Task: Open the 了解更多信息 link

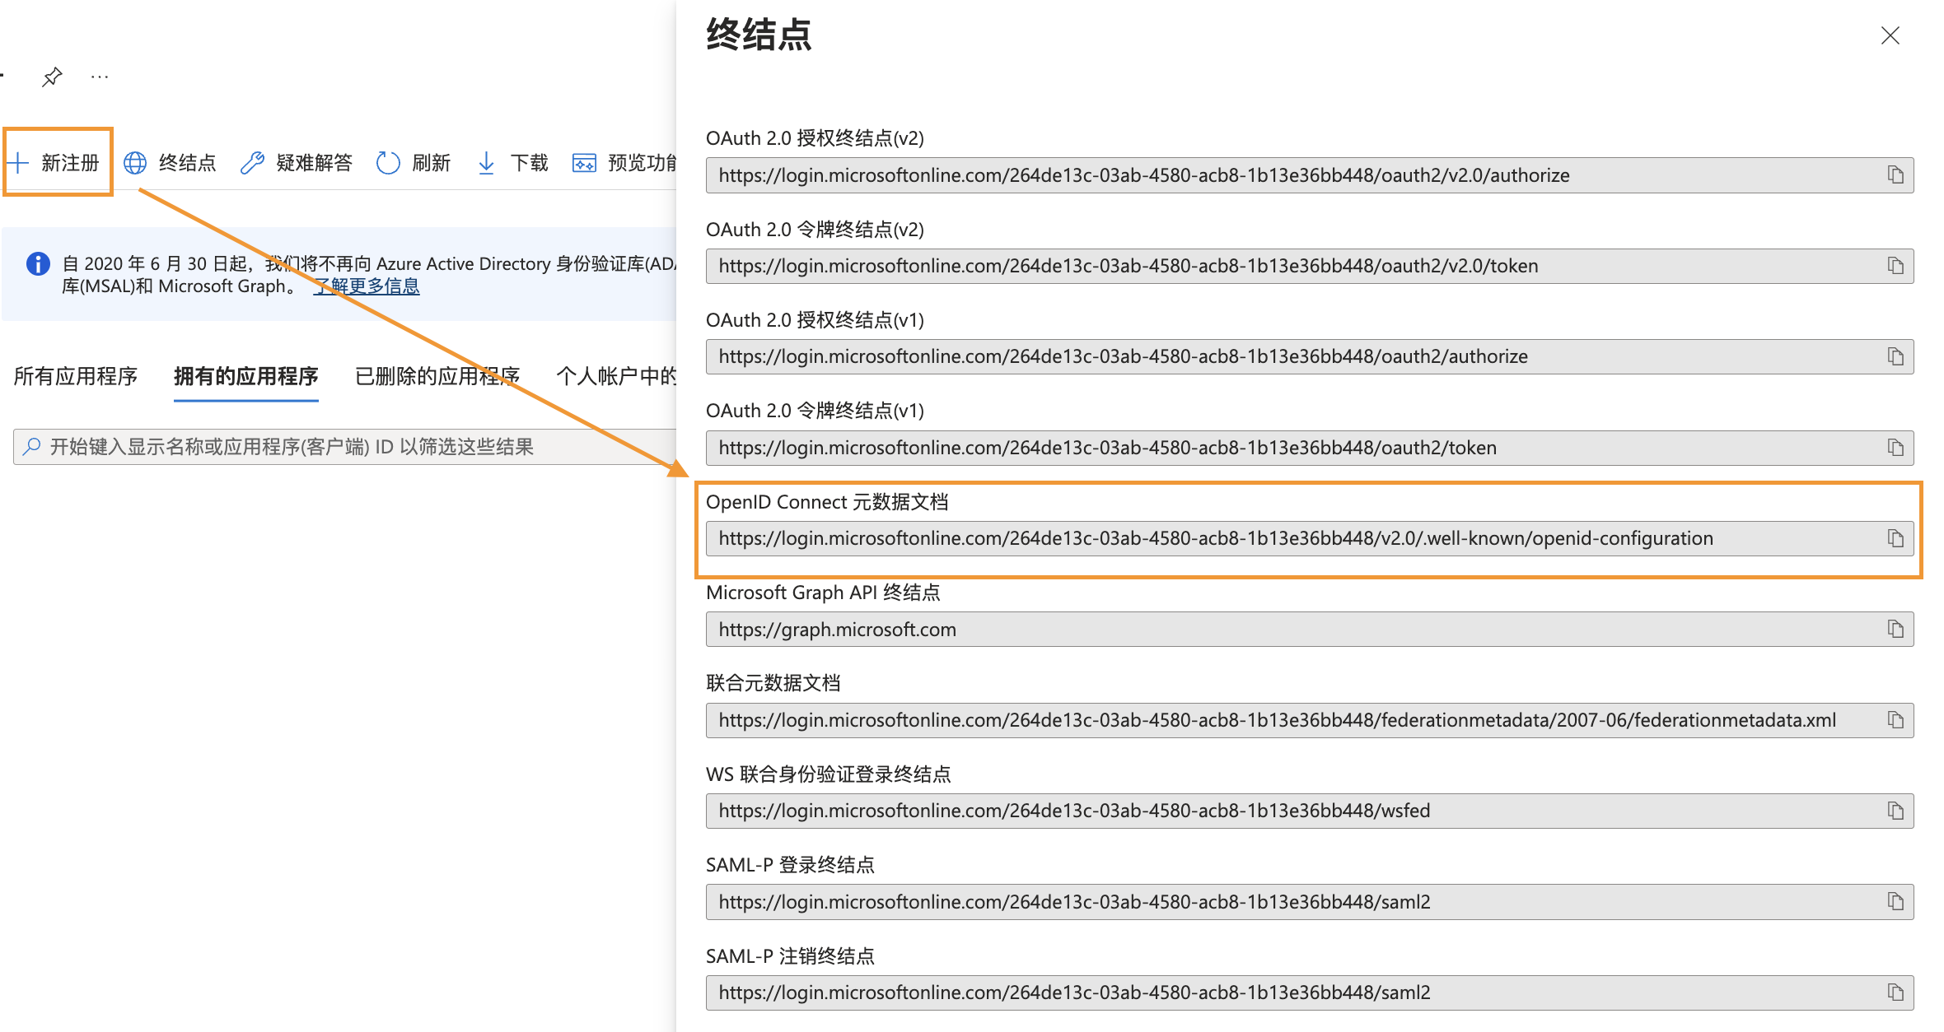Action: tap(367, 286)
